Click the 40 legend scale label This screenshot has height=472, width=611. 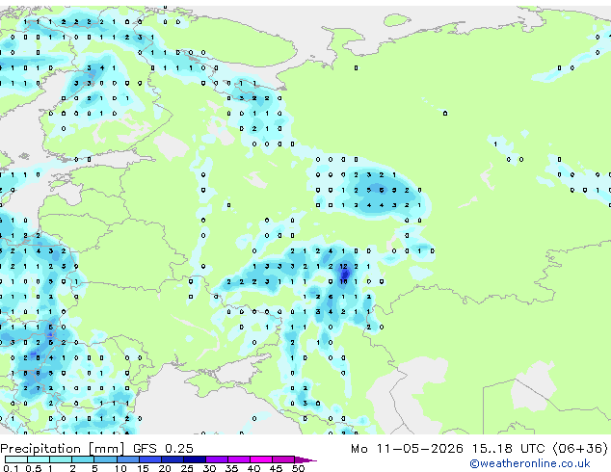[x=254, y=468]
